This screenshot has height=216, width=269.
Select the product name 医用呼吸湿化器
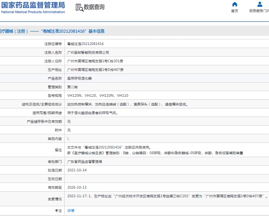79,78
